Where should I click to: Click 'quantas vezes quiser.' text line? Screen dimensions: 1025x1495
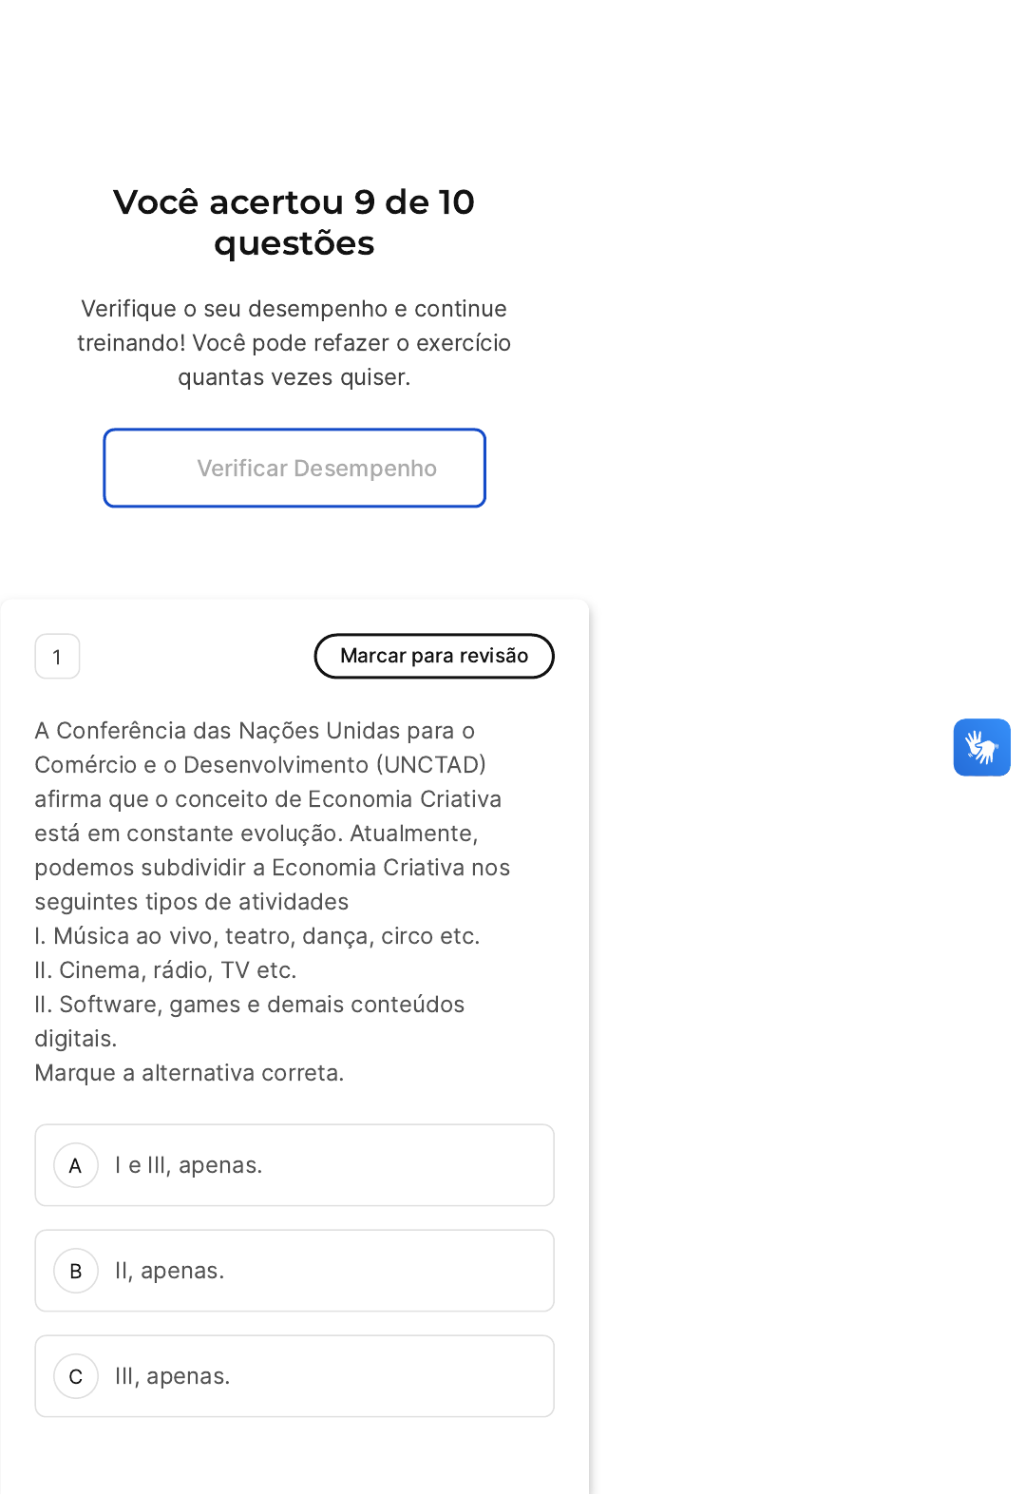[294, 377]
